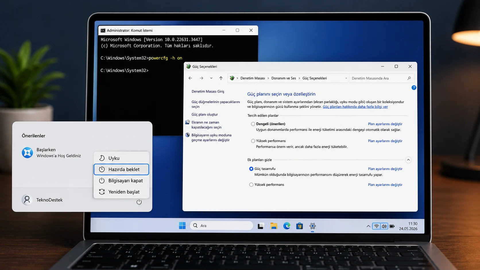Click the Önerilenler heading text

(x=34, y=136)
